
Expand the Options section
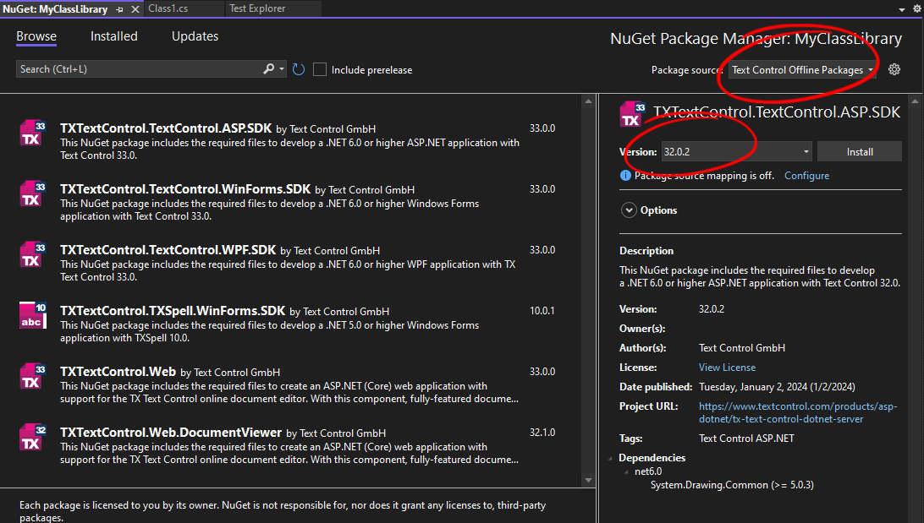[x=629, y=210]
